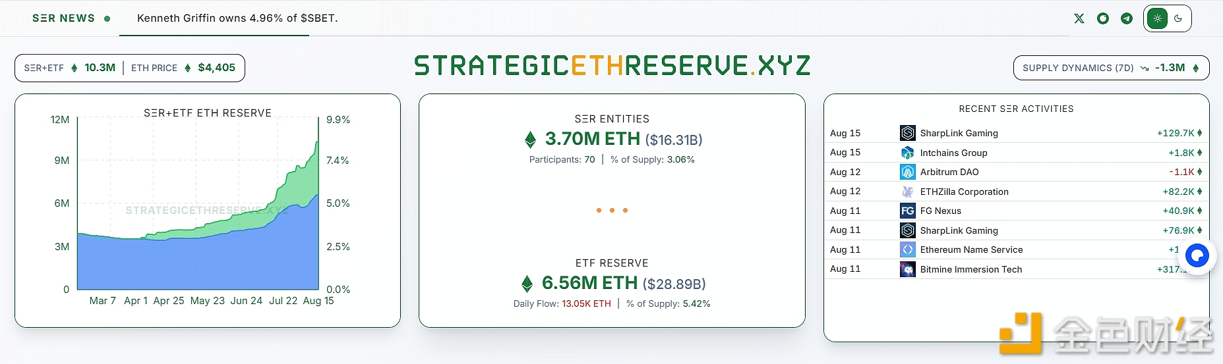Click the ETHZilla Corporation logo icon
1223x364 pixels.
(x=908, y=192)
